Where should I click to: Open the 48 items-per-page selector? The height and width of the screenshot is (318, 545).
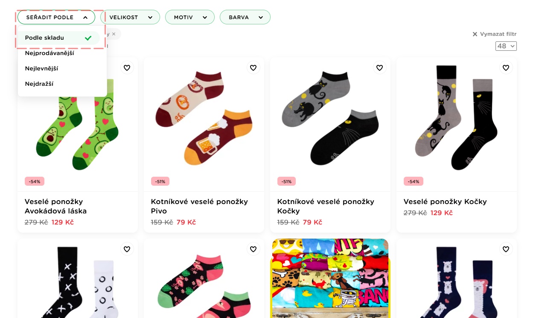click(506, 46)
